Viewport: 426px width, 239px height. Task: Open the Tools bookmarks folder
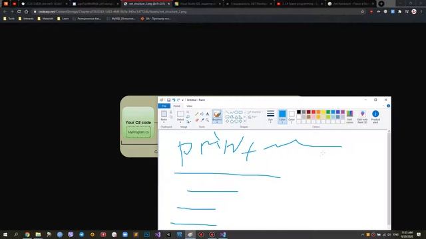click(x=9, y=19)
